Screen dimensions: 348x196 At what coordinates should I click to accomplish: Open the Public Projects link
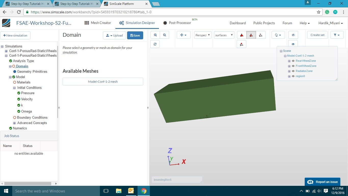(264, 23)
